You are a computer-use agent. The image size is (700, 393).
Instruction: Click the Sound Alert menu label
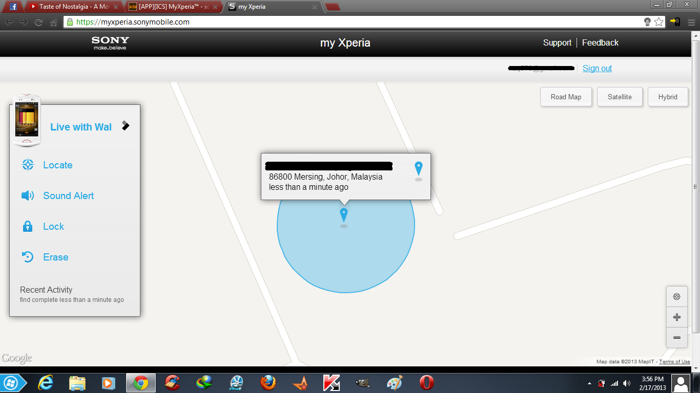(69, 195)
